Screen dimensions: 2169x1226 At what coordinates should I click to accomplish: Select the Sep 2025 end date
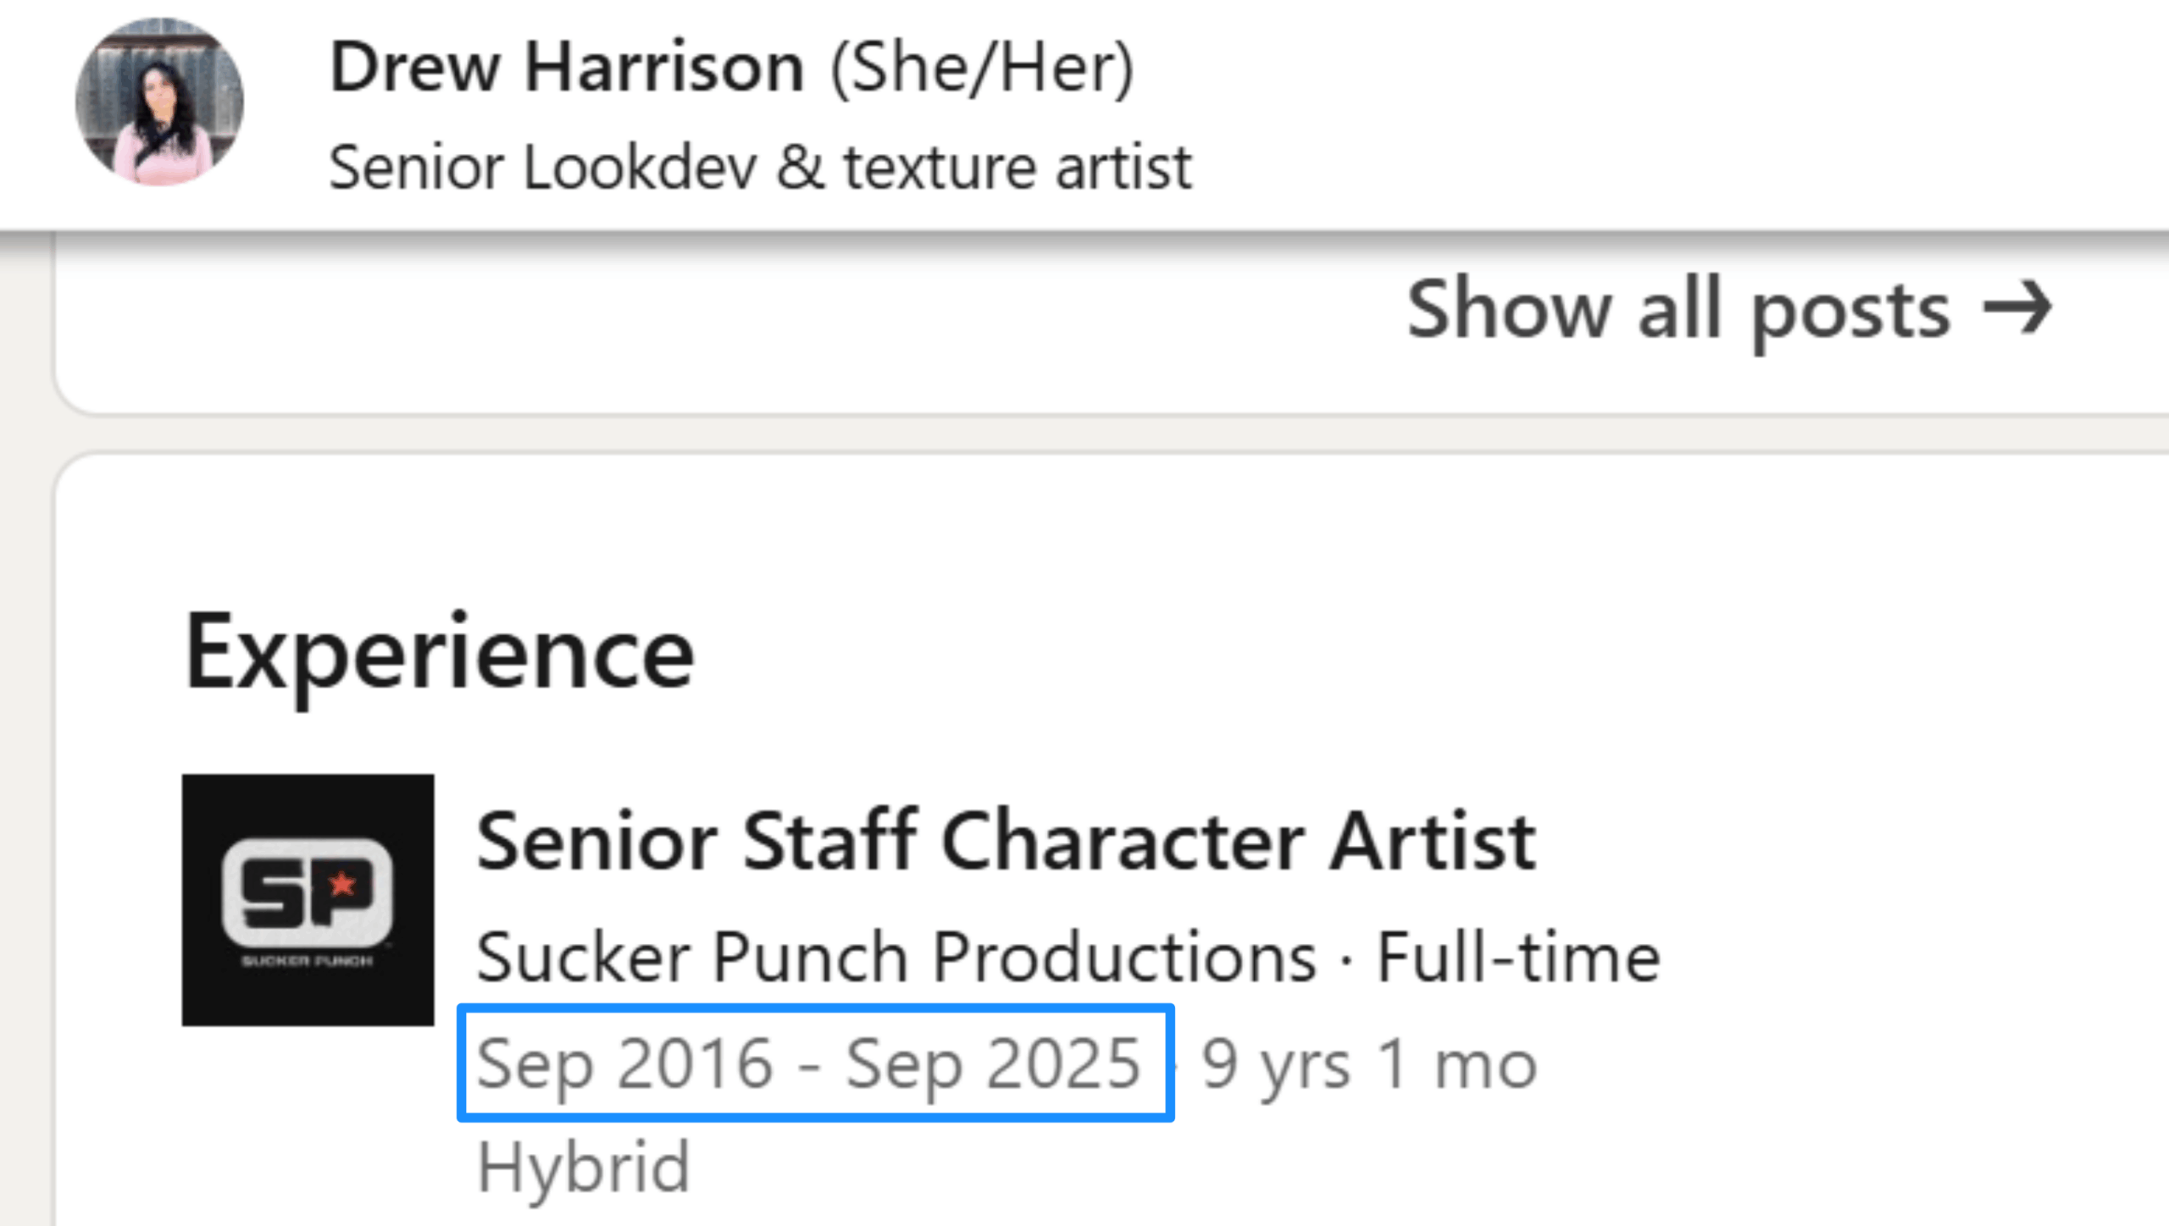tap(993, 1063)
